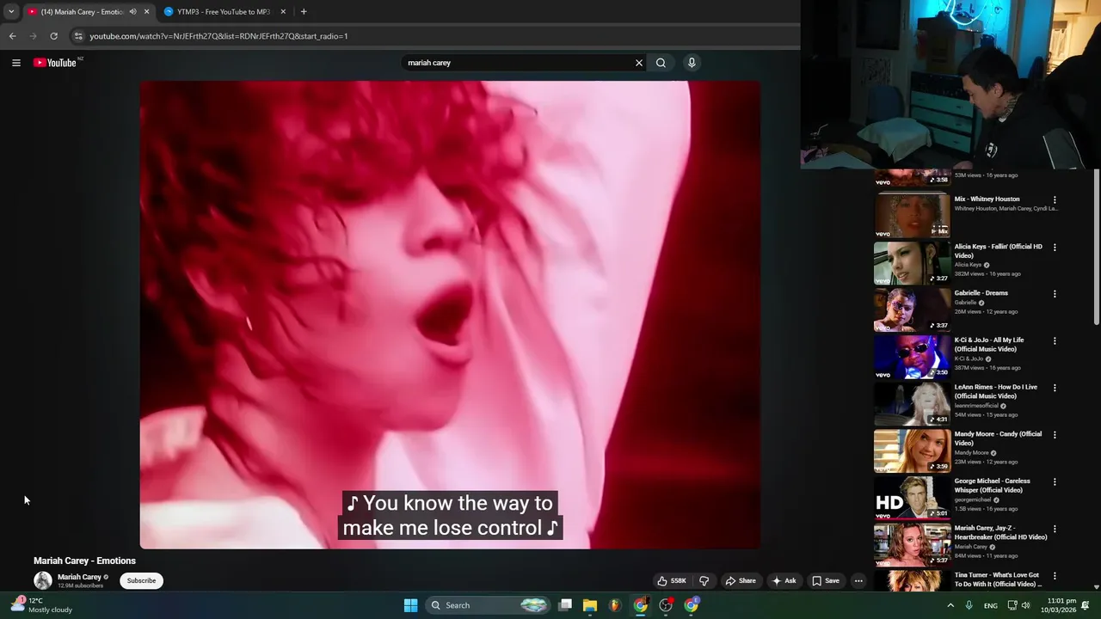Open more actions ellipsis under video
The image size is (1101, 619).
pyautogui.click(x=858, y=581)
